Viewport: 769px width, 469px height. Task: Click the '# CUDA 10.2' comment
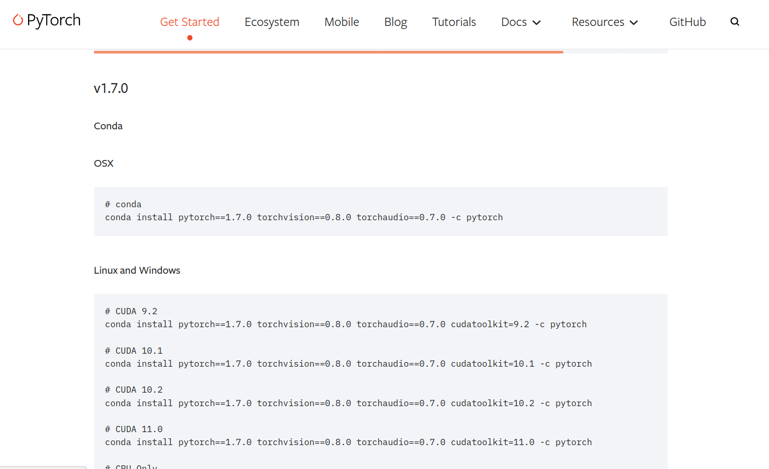pos(134,390)
